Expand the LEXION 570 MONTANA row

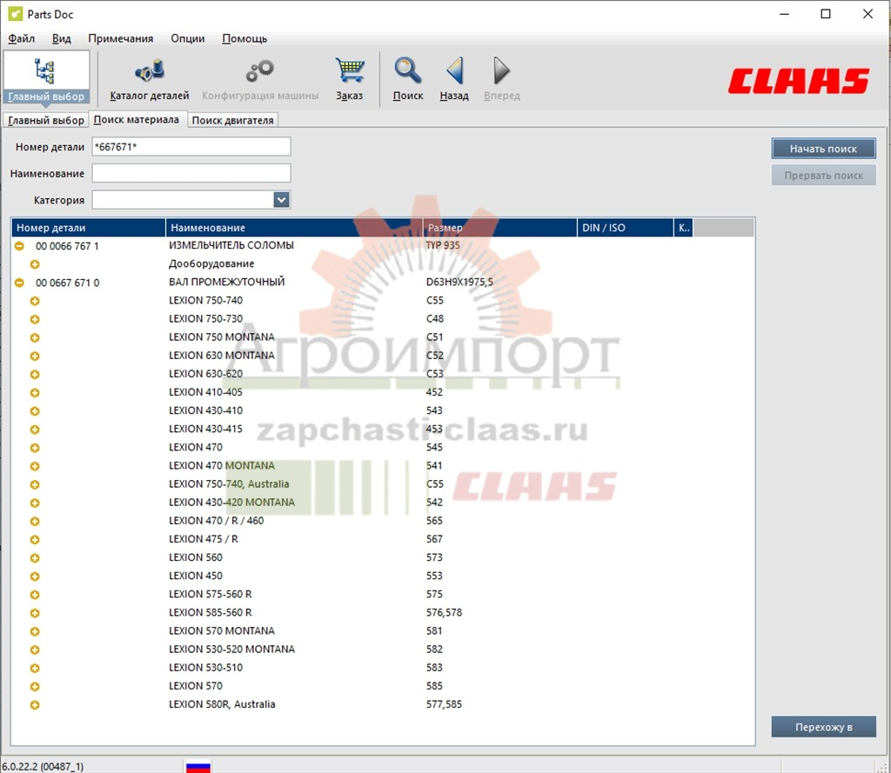click(35, 631)
